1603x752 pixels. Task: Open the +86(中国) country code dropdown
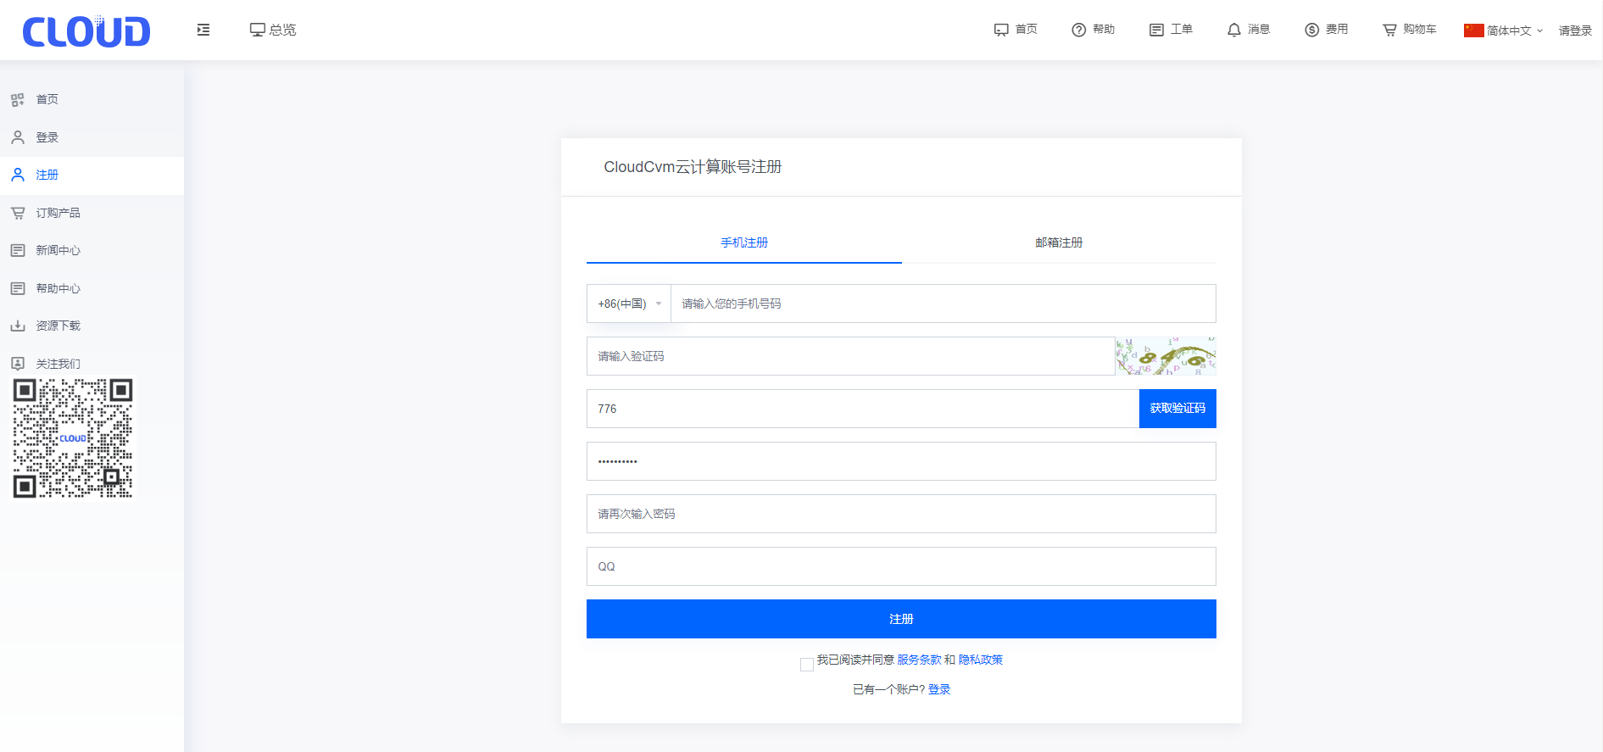pyautogui.click(x=629, y=304)
